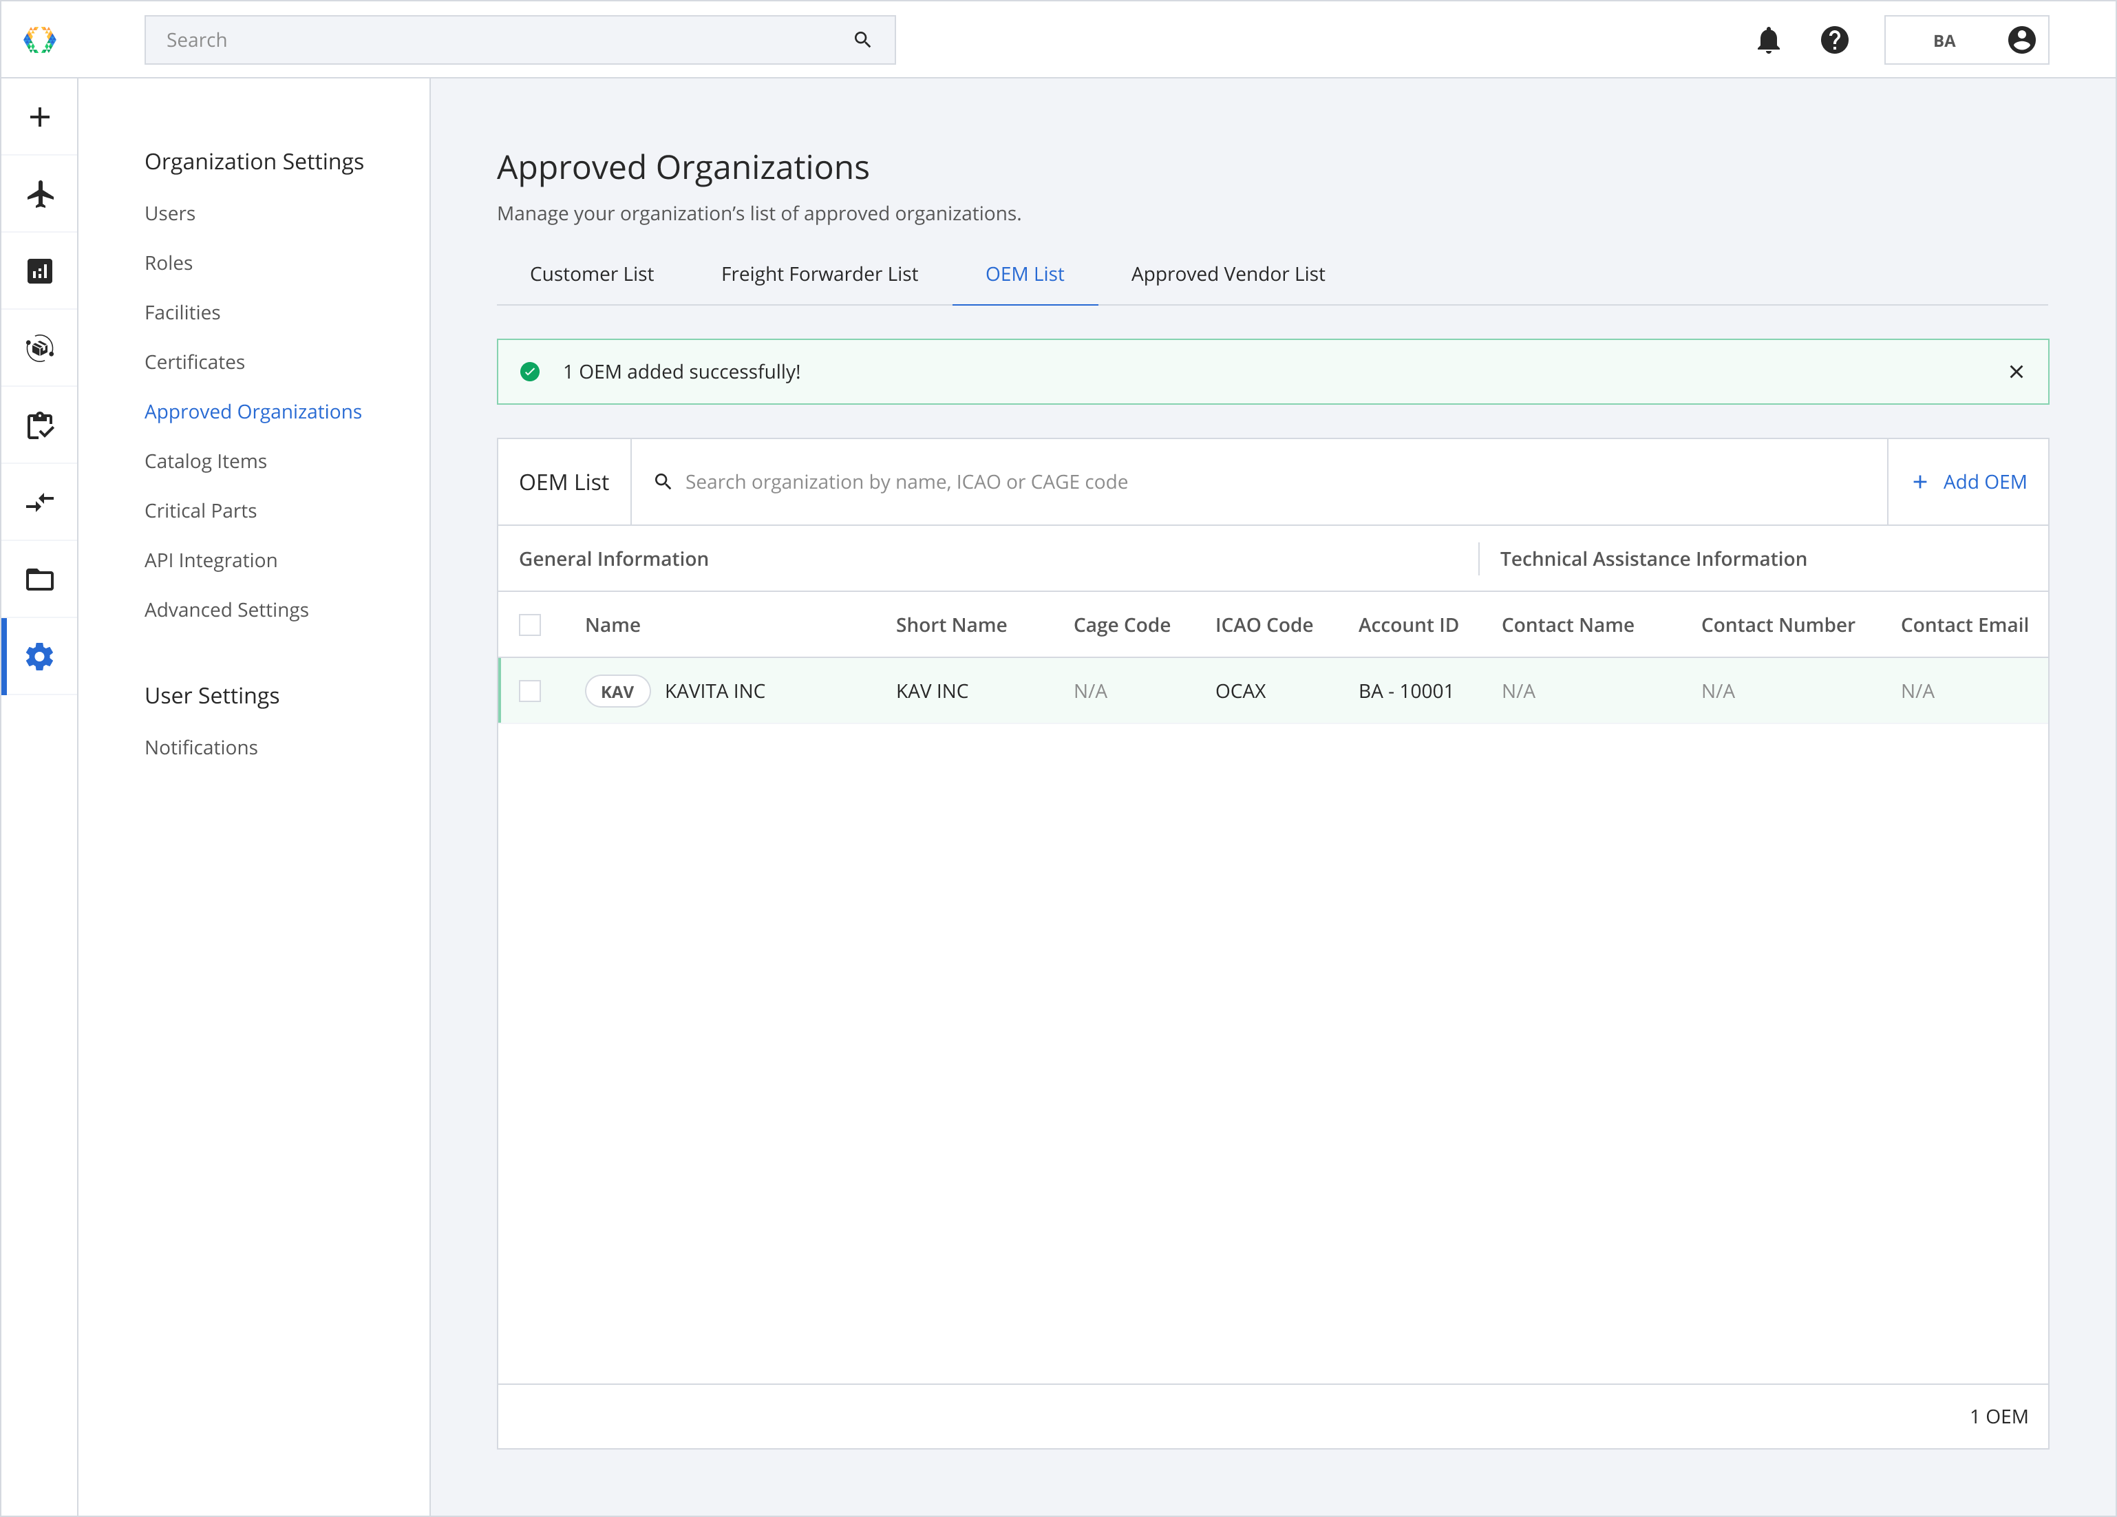Open Catalog Items settings

point(205,460)
